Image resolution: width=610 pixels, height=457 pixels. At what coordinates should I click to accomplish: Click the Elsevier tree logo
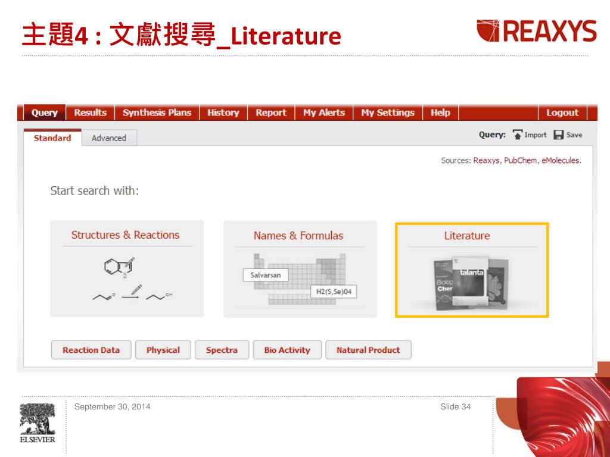point(38,423)
